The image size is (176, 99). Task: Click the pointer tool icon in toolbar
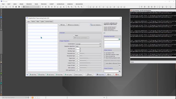(x=64, y=7)
